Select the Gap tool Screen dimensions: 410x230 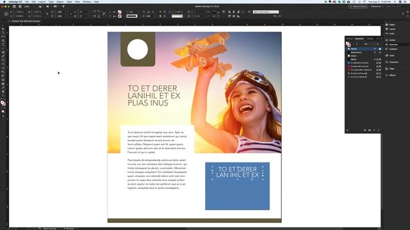3,36
